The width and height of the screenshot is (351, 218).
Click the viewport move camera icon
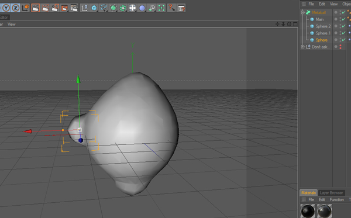tap(277, 24)
